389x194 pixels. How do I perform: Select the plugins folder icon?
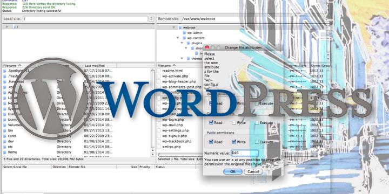(189, 43)
